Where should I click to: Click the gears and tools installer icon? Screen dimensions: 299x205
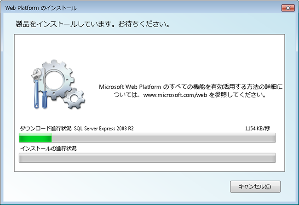click(x=58, y=85)
